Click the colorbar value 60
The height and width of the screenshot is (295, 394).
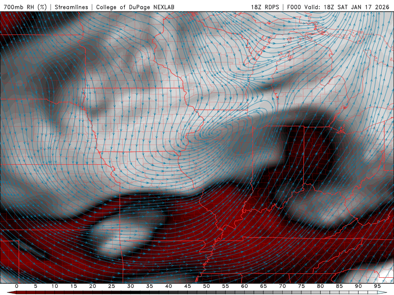click(x=244, y=286)
